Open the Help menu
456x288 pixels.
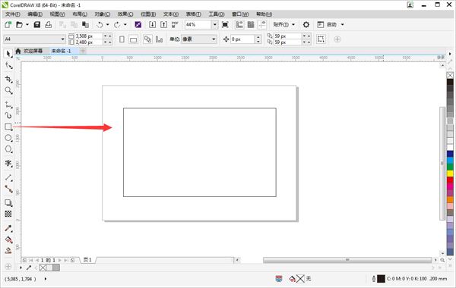pos(264,14)
